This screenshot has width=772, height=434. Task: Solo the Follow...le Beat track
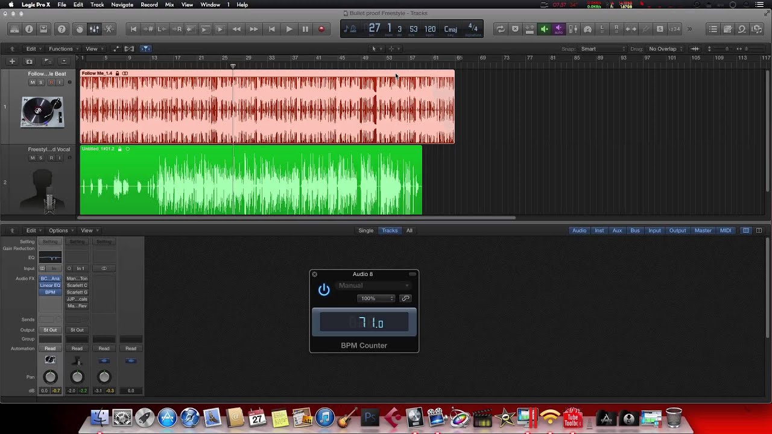point(41,82)
